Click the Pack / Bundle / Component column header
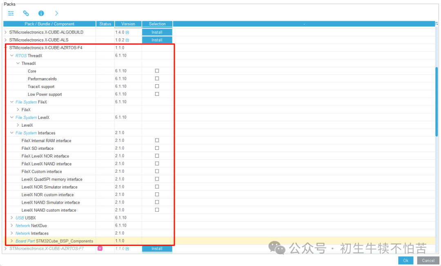The height and width of the screenshot is (266, 441). coord(49,24)
